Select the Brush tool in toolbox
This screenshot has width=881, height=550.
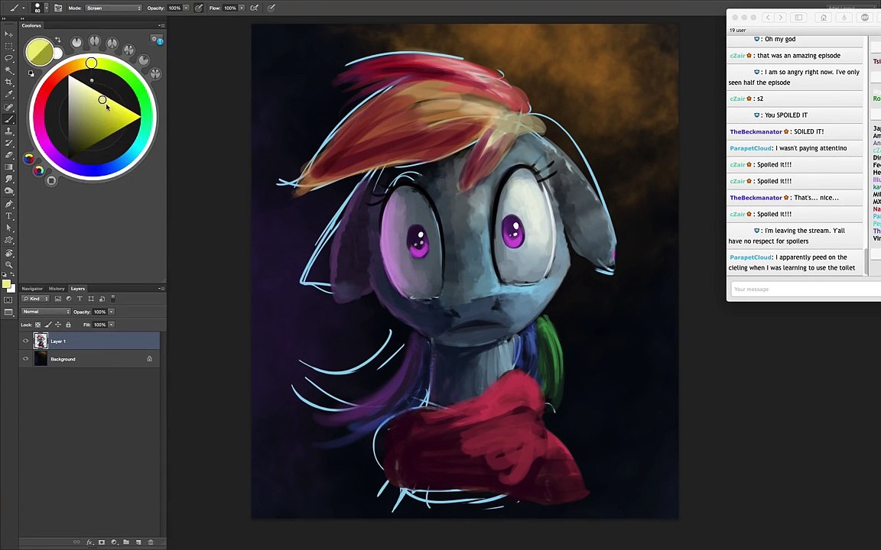pyautogui.click(x=8, y=119)
